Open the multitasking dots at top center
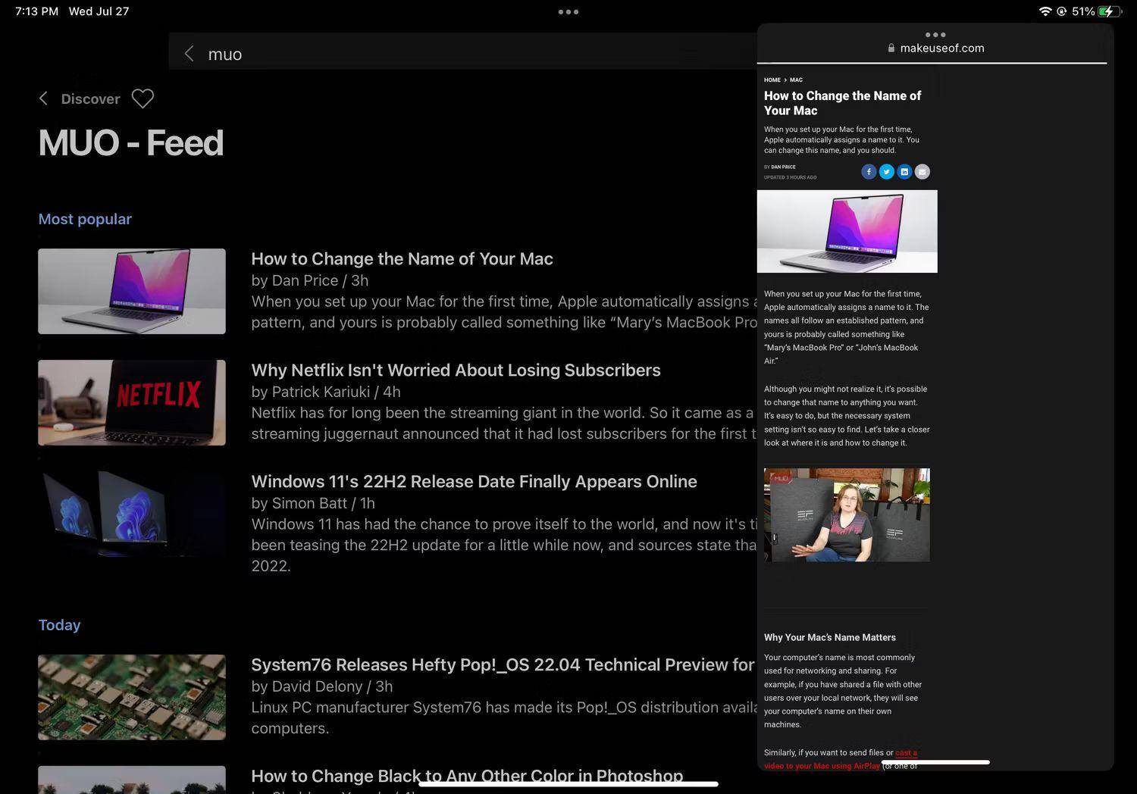 click(568, 11)
